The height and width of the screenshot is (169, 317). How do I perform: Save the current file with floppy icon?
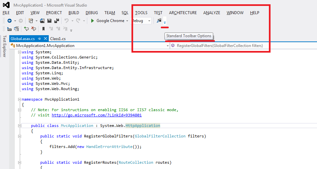click(x=49, y=21)
